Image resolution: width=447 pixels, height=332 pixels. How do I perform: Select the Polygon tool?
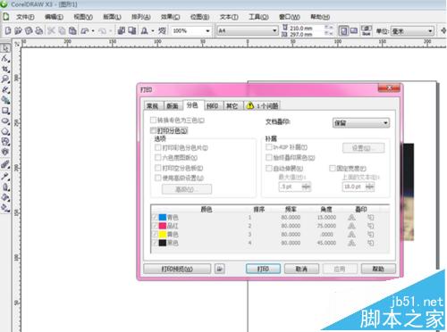(x=5, y=131)
